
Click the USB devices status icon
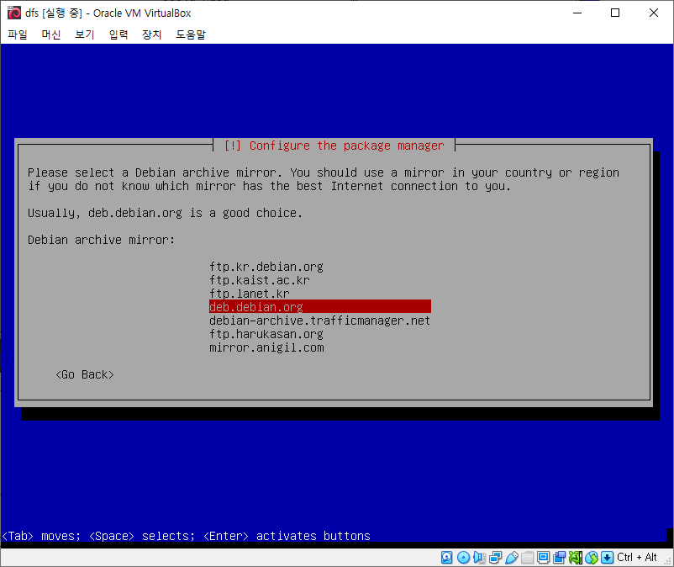click(x=511, y=558)
